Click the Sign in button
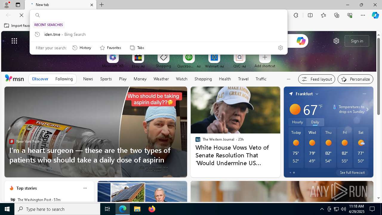 pyautogui.click(x=357, y=41)
